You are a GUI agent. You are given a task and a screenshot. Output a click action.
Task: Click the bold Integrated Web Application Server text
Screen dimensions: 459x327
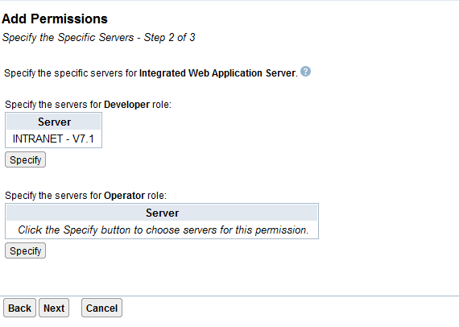click(x=218, y=73)
